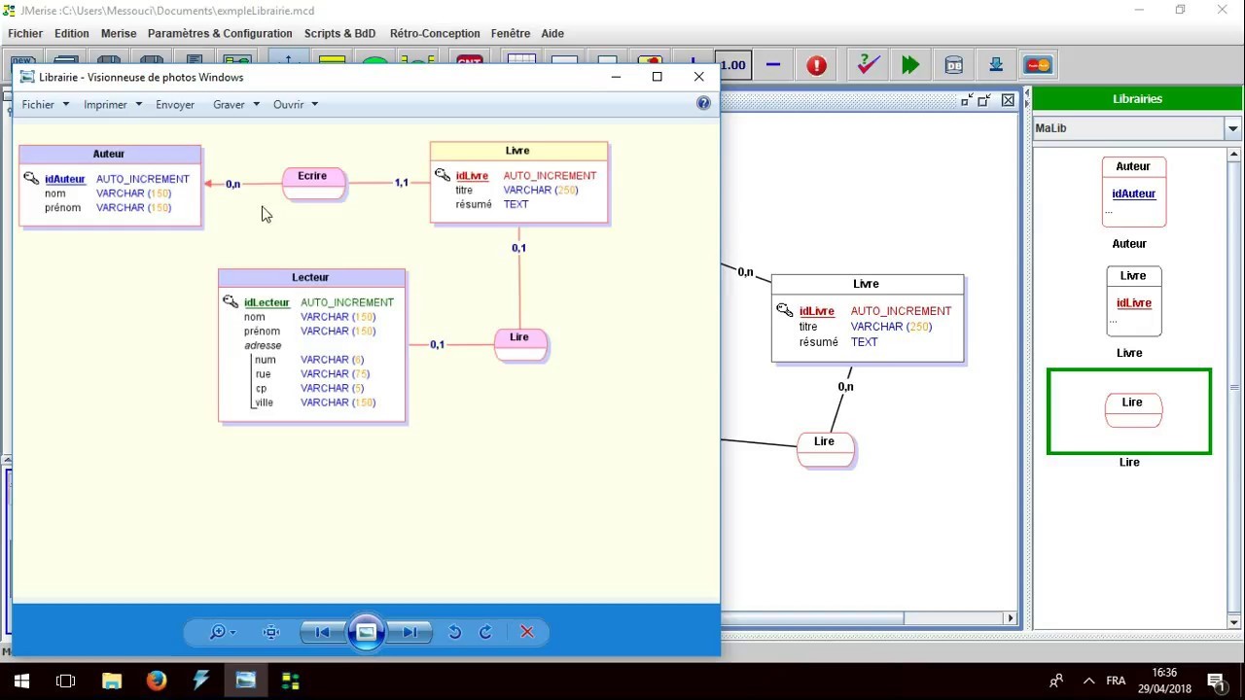Image resolution: width=1245 pixels, height=700 pixels.
Task: Click the zoom value 1.00 field
Action: click(x=731, y=65)
